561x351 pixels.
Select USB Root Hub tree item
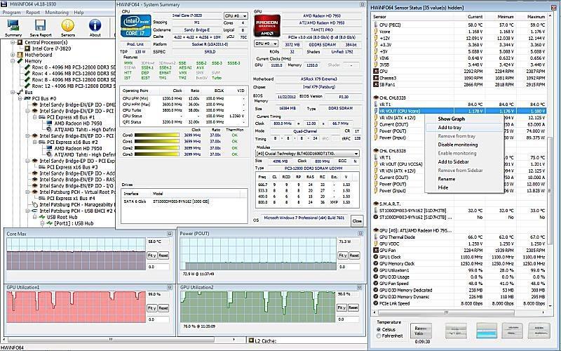(x=62, y=217)
